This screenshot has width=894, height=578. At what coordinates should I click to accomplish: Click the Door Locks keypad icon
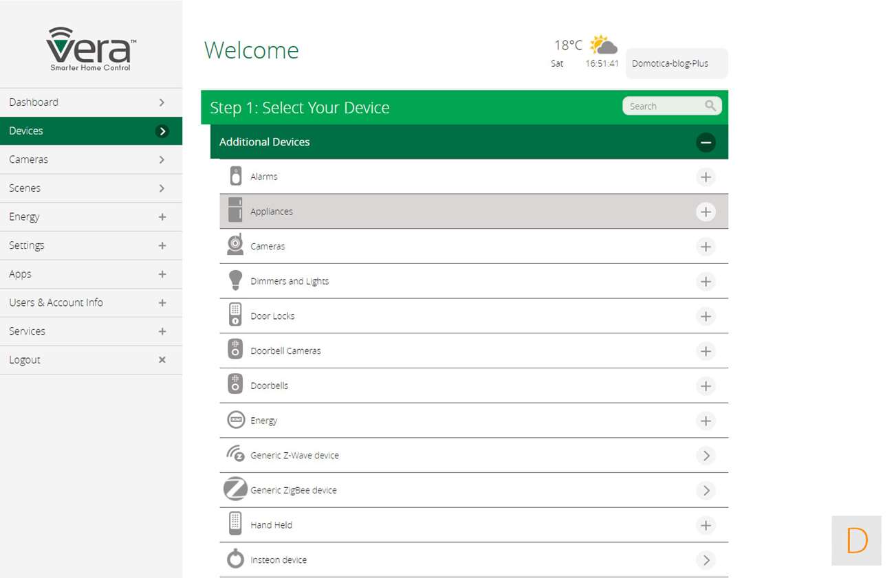235,315
